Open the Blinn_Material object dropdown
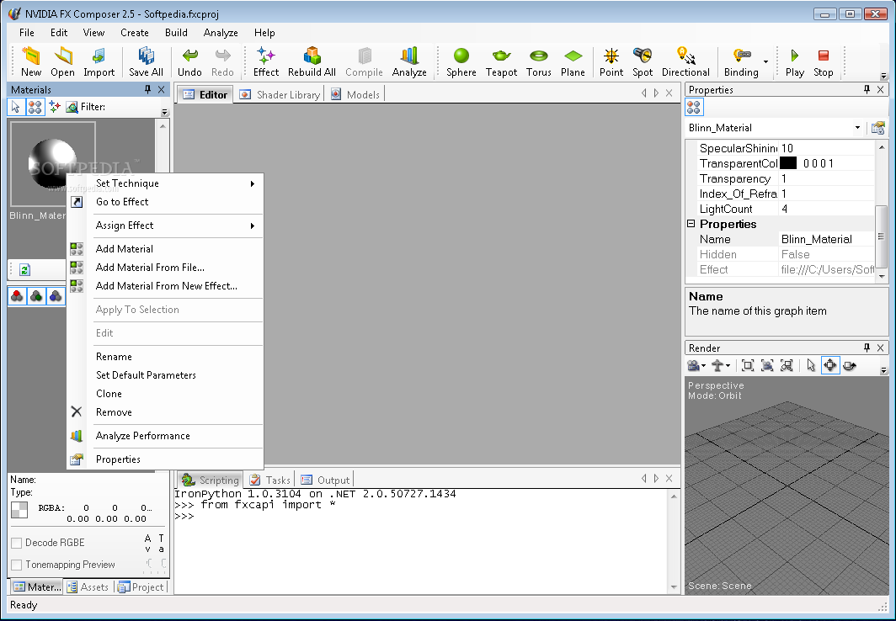 pos(857,128)
